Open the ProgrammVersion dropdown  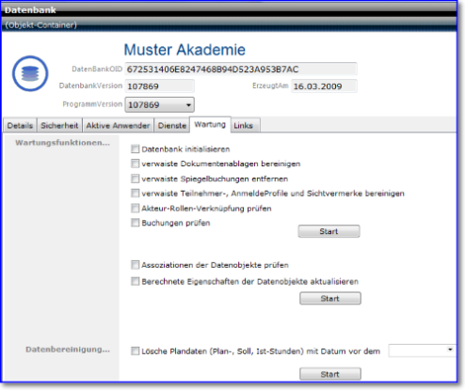160,104
